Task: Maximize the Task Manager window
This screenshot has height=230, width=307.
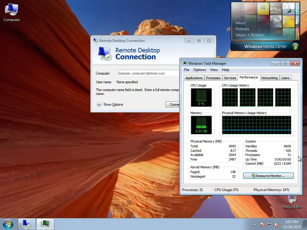Action: click(285, 63)
